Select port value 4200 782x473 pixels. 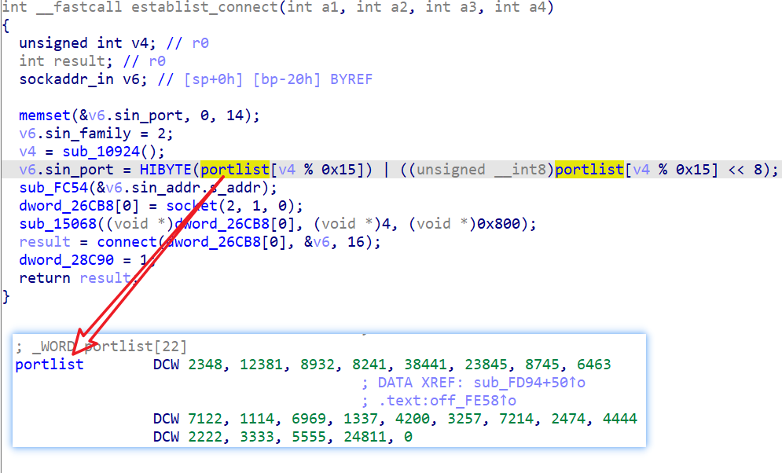click(x=413, y=419)
